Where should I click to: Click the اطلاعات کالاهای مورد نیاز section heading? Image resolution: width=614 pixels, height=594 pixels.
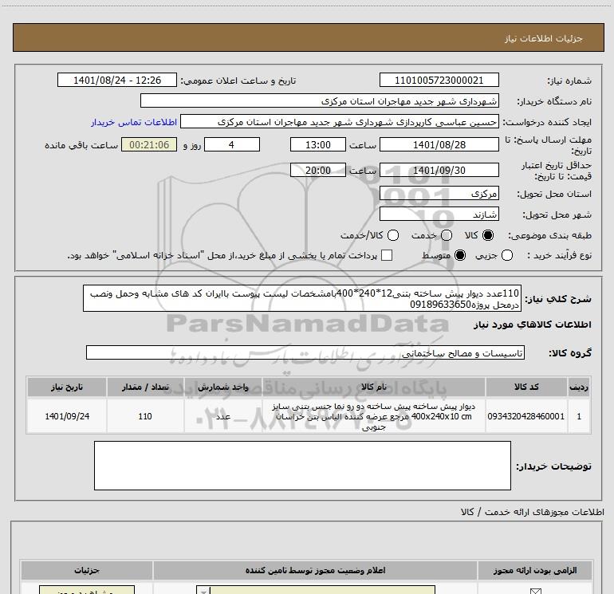pos(532,325)
